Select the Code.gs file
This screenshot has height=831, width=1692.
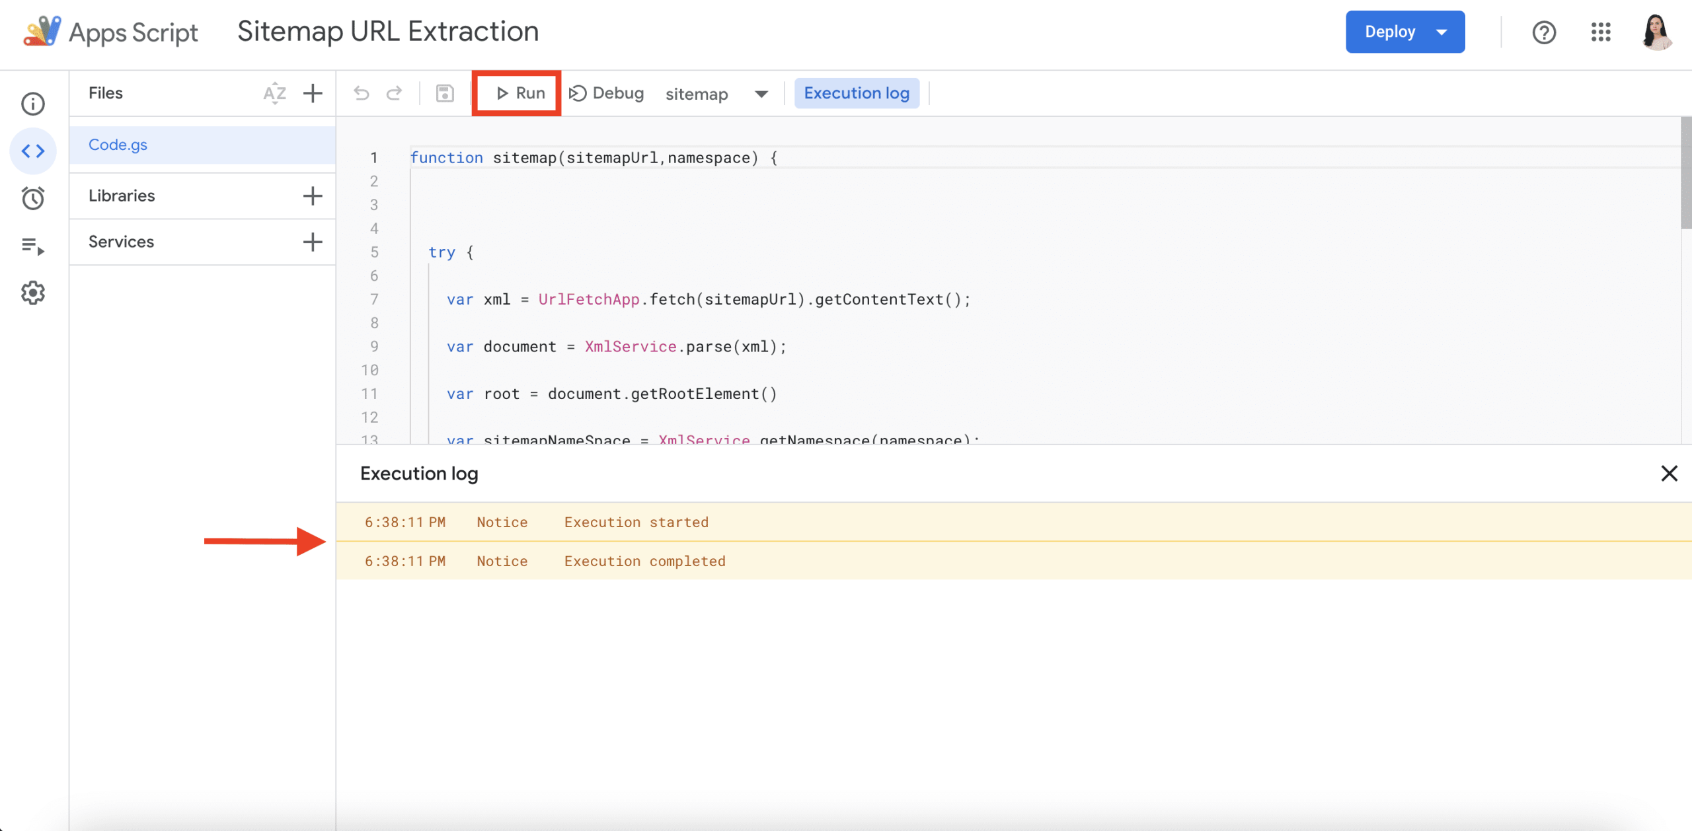tap(118, 145)
